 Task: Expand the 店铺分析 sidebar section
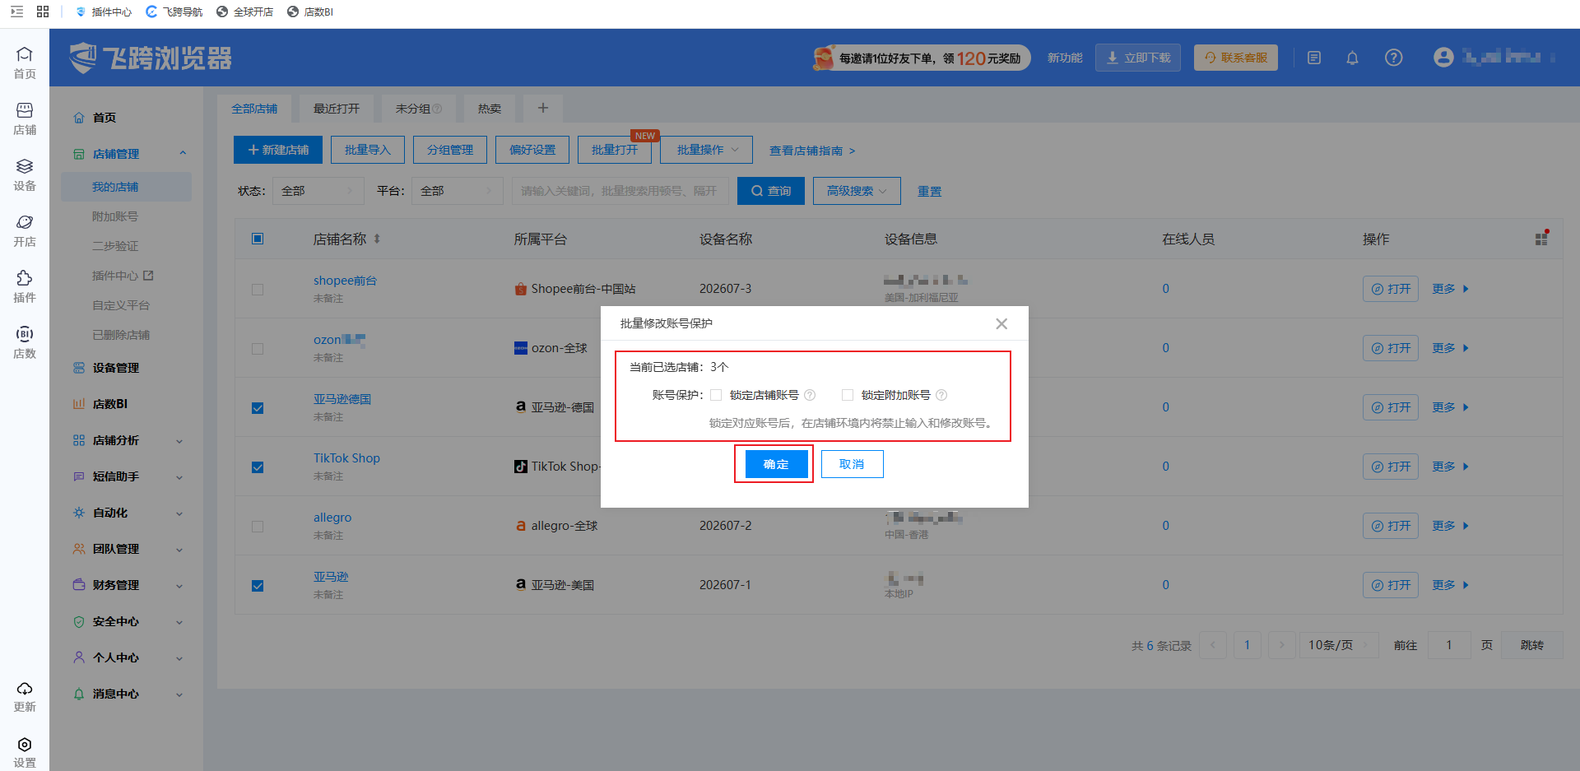179,441
